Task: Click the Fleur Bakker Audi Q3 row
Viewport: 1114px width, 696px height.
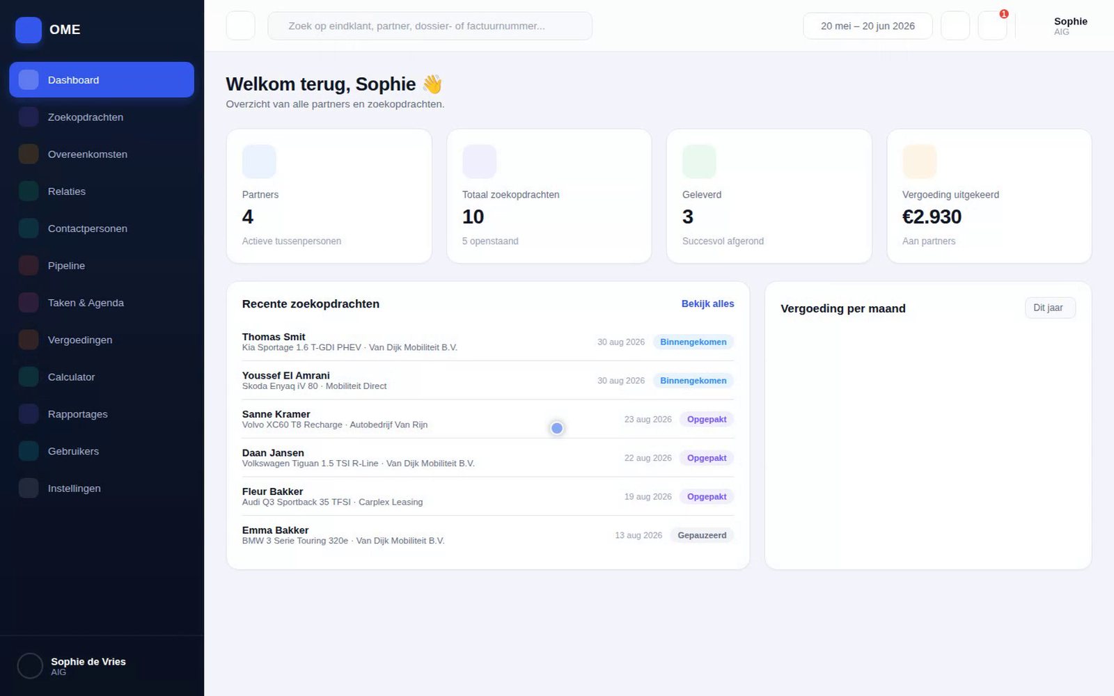Action: (488, 496)
